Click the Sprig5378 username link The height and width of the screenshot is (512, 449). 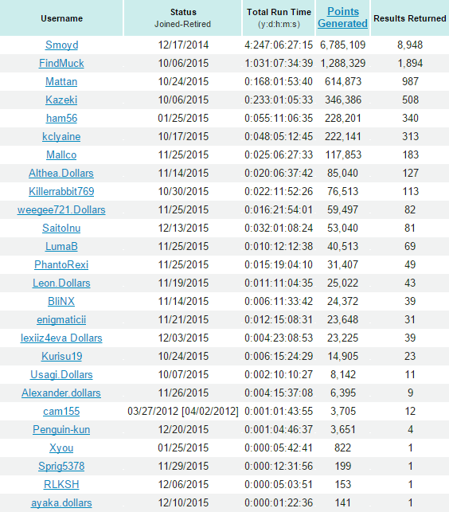point(61,467)
